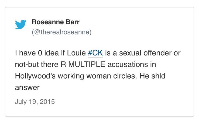Click the letter R before MULTIPLE
Image resolution: width=199 pixels, height=126 pixels.
coord(63,64)
